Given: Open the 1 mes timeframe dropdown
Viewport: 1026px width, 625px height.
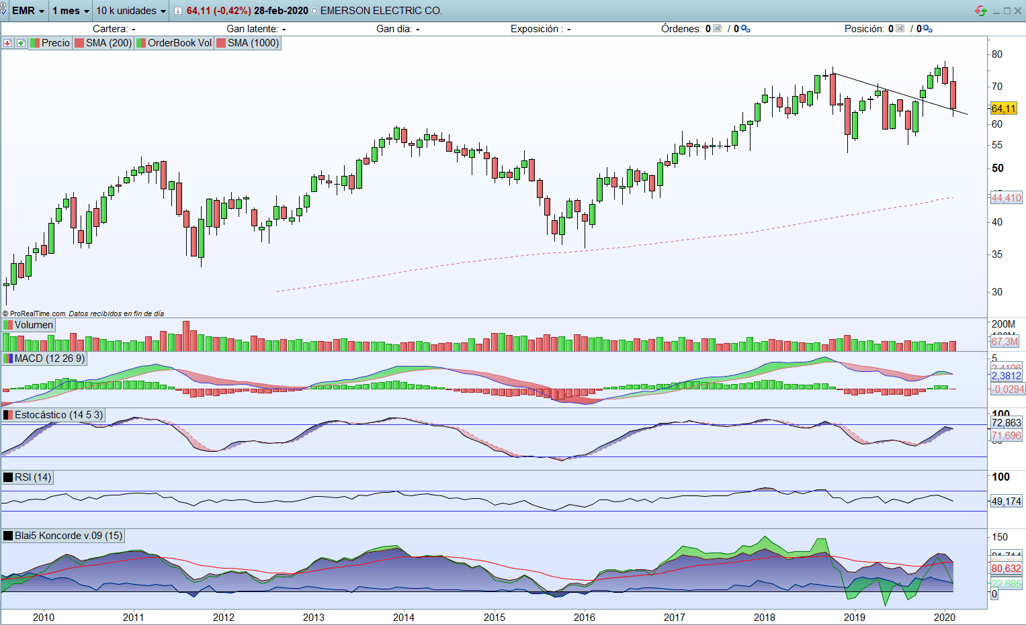Looking at the screenshot, I should click(x=71, y=11).
